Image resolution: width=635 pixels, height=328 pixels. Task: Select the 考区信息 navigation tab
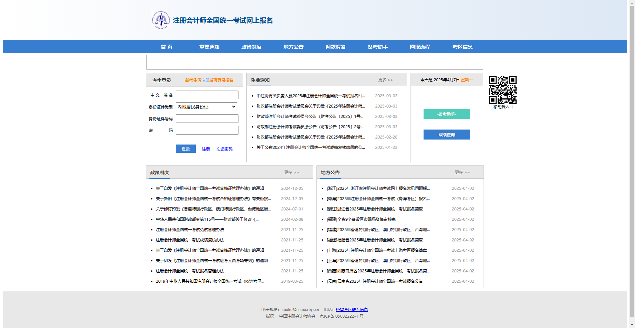pyautogui.click(x=462, y=47)
